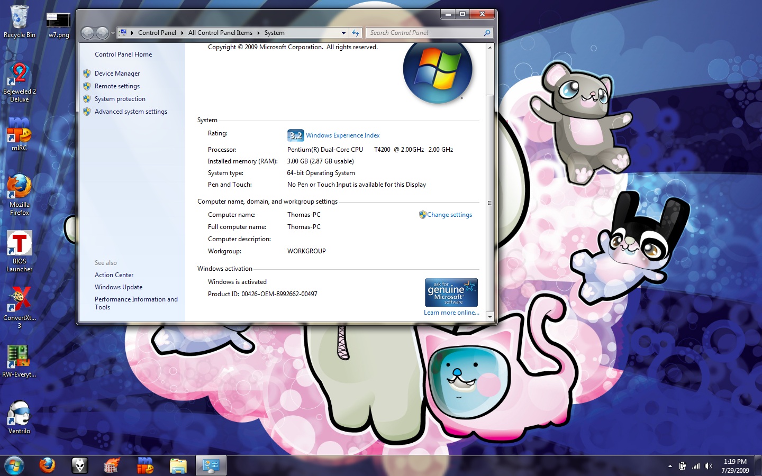This screenshot has height=476, width=762.
Task: Click the System breadcrumb
Action: point(275,33)
